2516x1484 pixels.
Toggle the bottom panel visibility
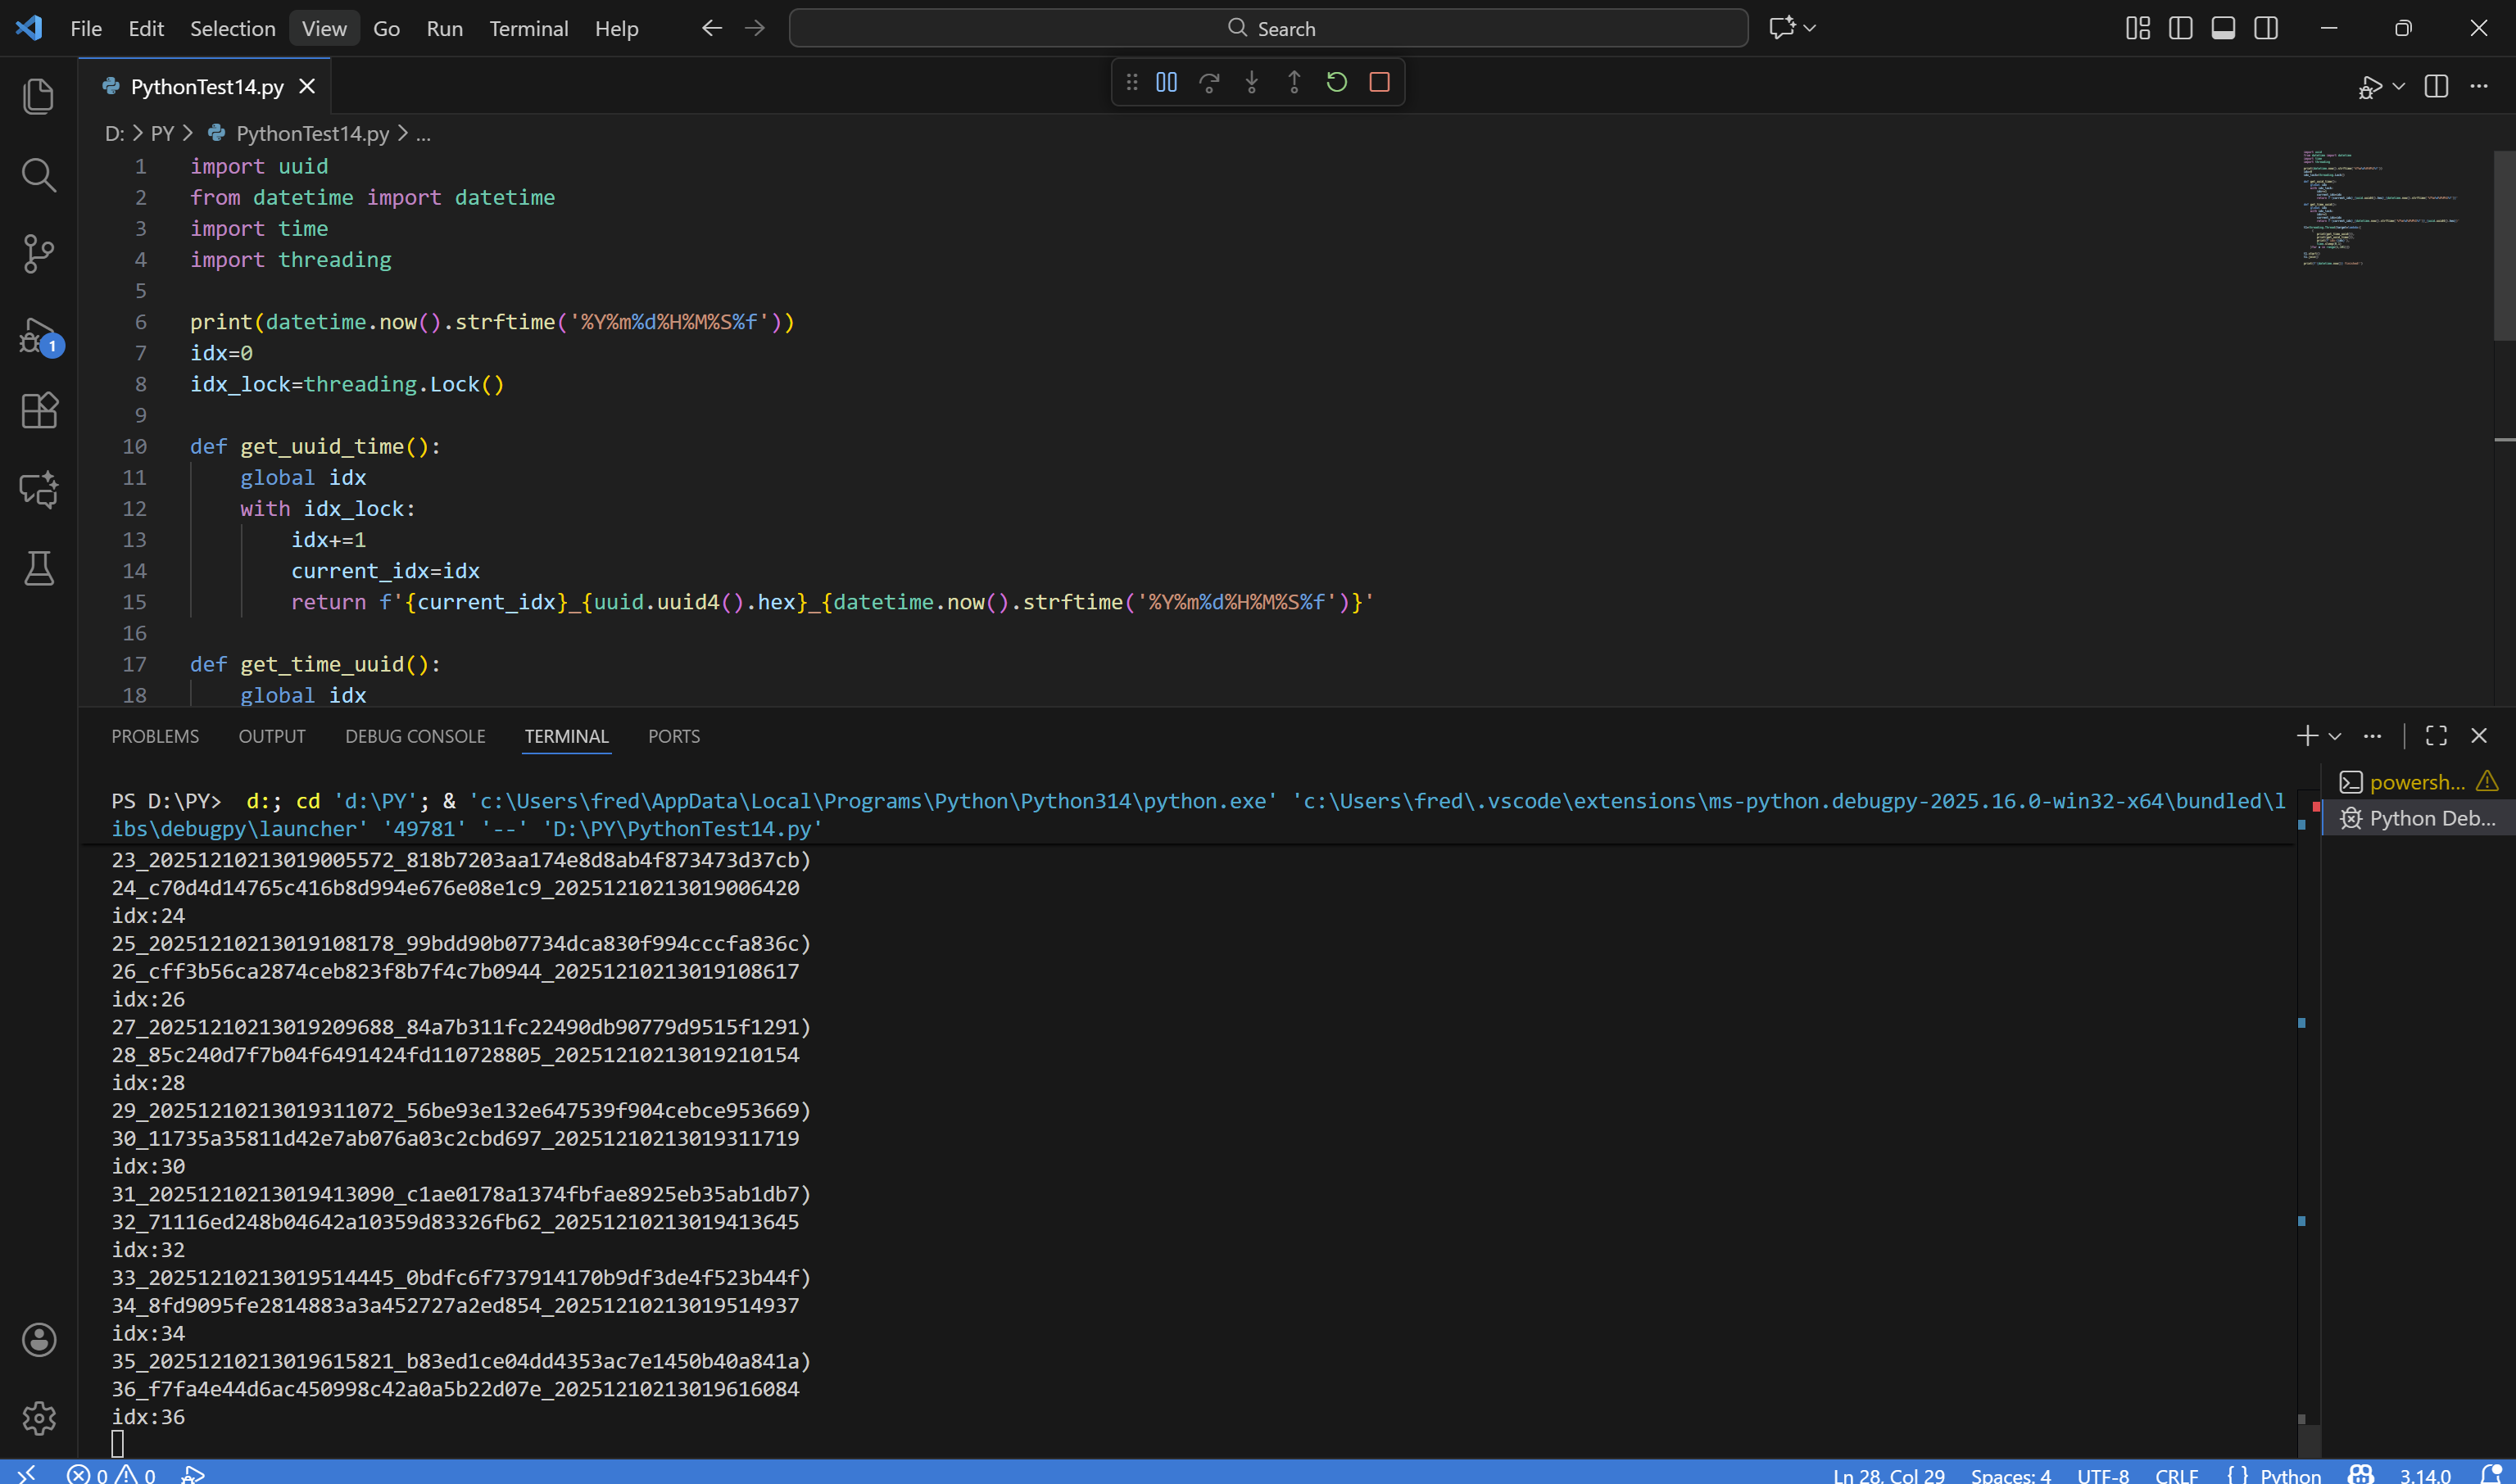coord(2223,28)
